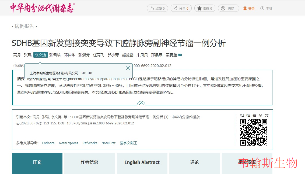Screen dimensions: 305x174
Task: Click the 点赞 thumbs-up like icon
Action: coord(152,8)
